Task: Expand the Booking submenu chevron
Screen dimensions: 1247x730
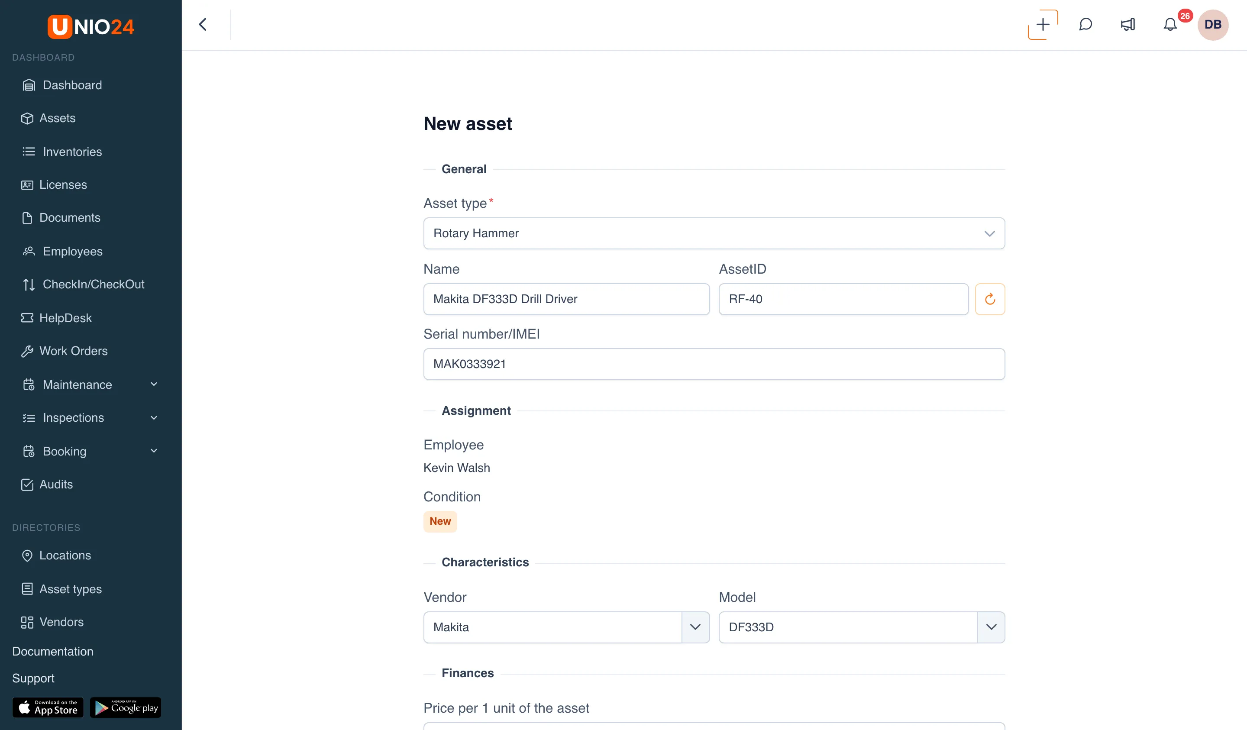Action: point(154,451)
